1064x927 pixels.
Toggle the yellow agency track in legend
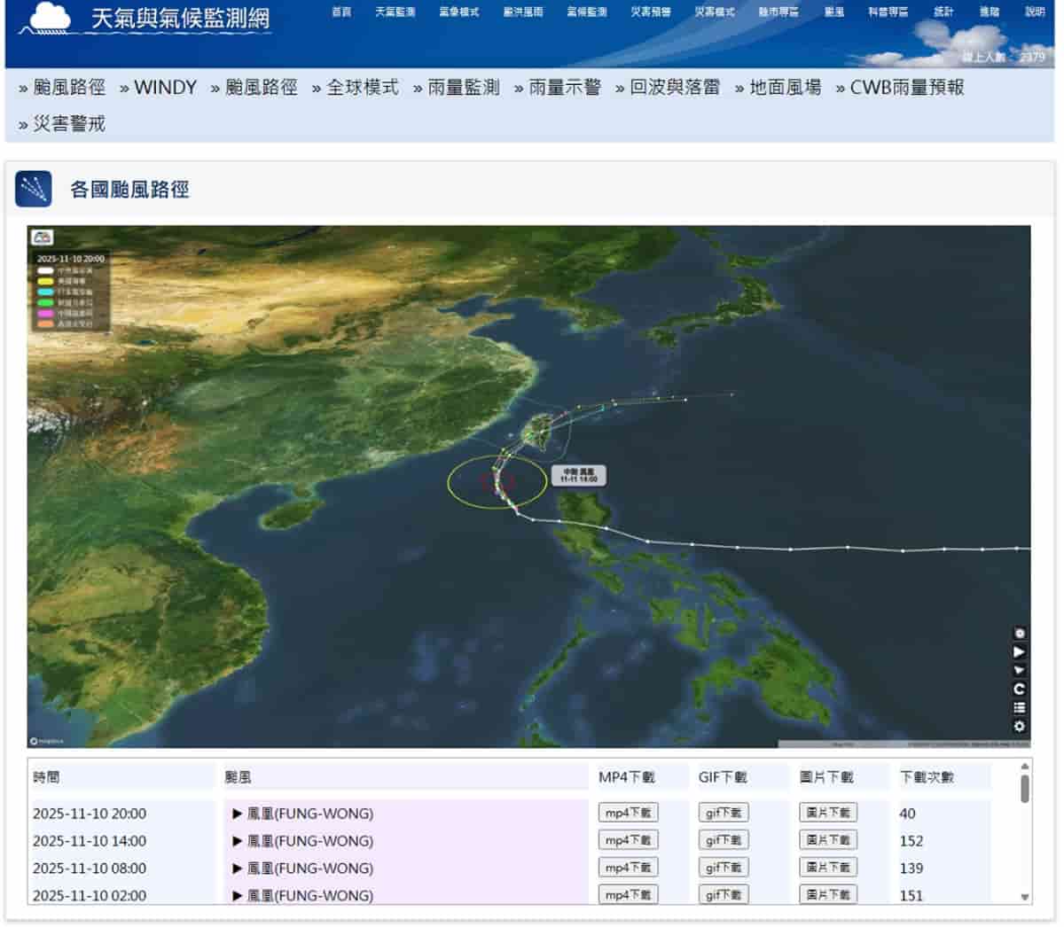pos(45,281)
